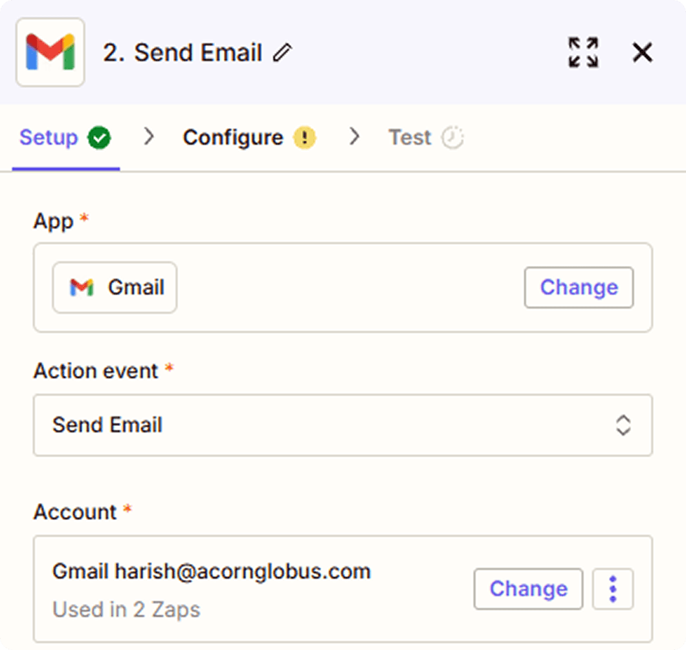Screen dimensions: 686x650
Task: Click the Used in 2 Zaps text
Action: click(x=126, y=609)
